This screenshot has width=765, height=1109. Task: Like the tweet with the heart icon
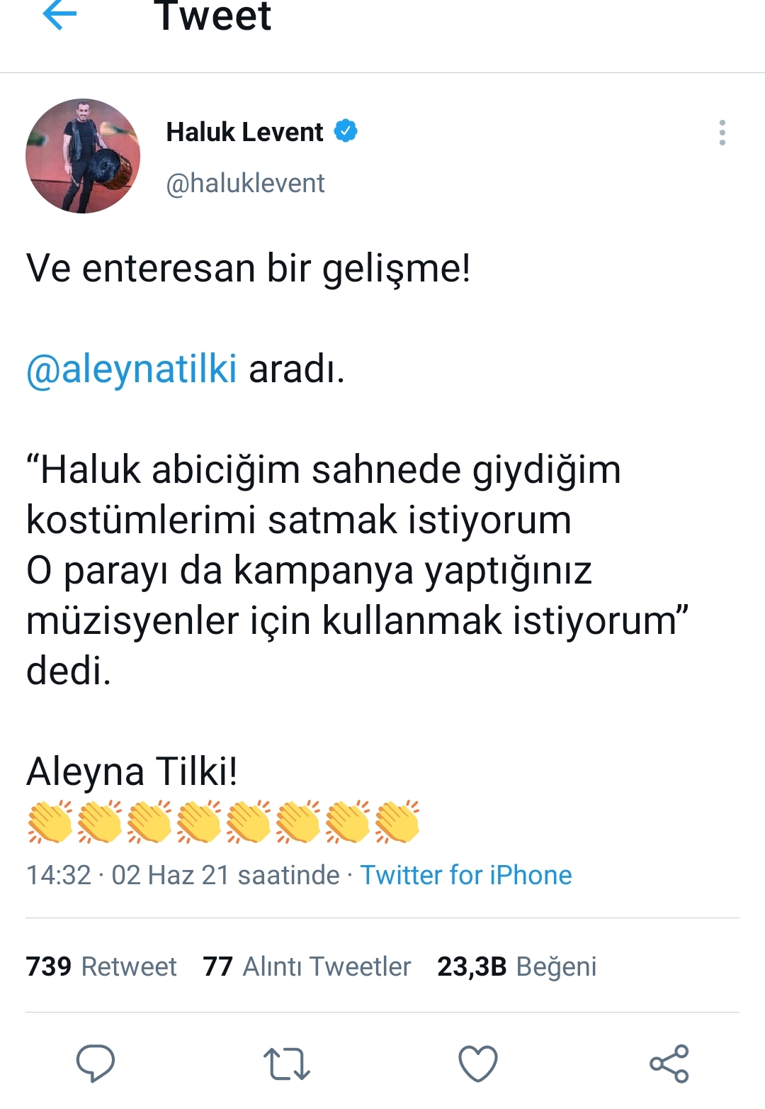[478, 1064]
